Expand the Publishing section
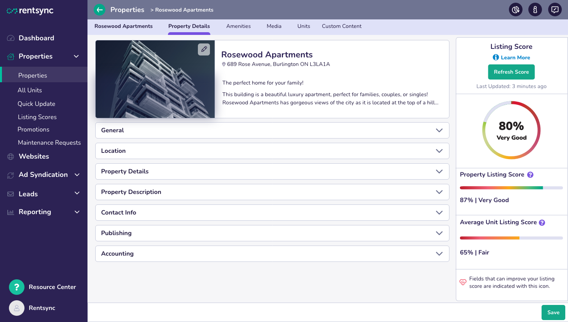Screen dimensions: 568x322 point(272,233)
